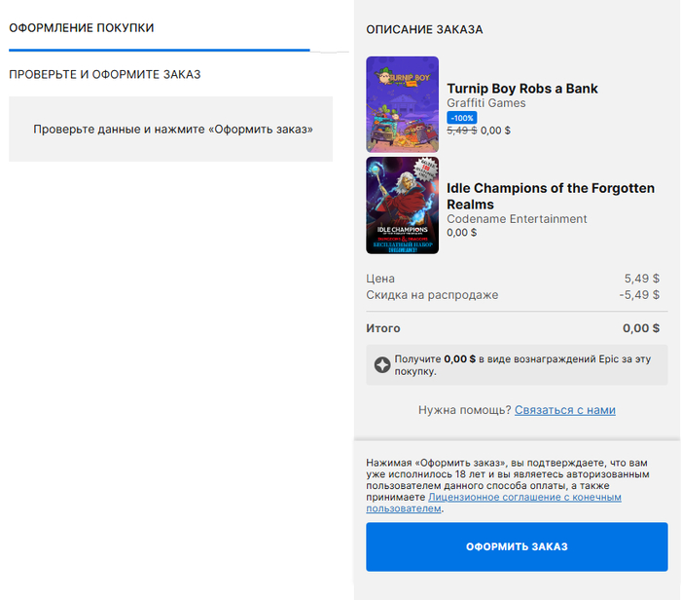Click the Codename Entertainment publisher name

coord(517,219)
